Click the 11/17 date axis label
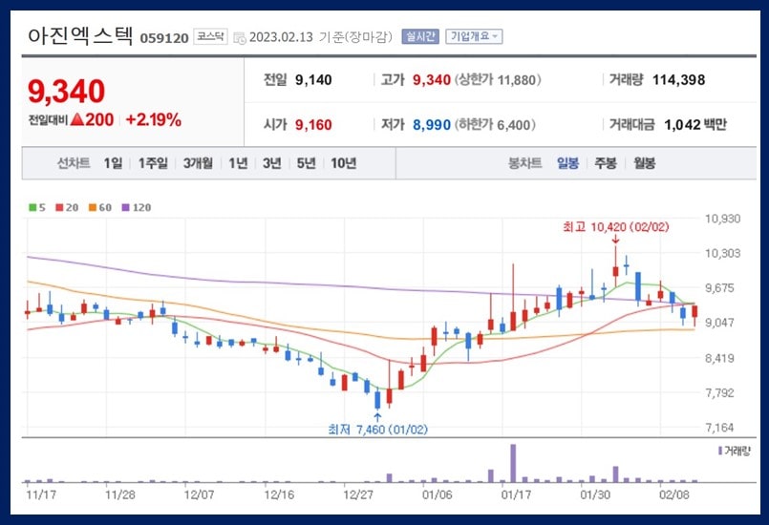The image size is (769, 525). point(41,494)
